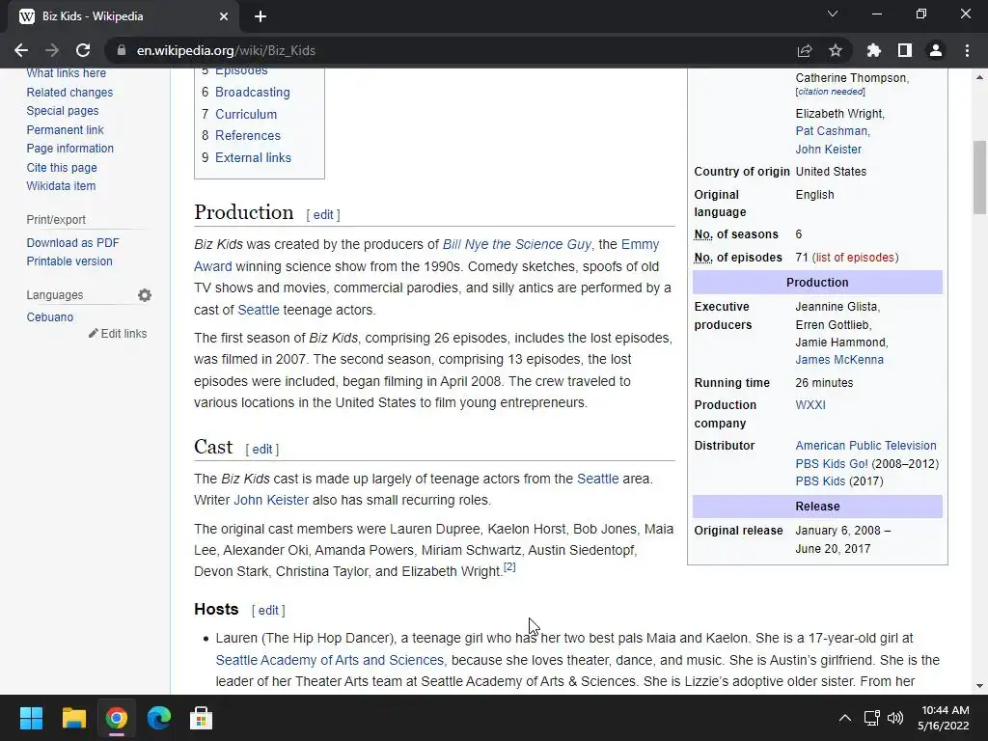Open language settings gear icon

pos(145,295)
